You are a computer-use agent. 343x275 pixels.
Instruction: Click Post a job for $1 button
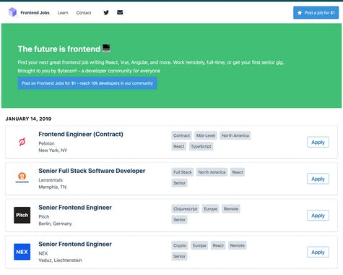click(316, 12)
